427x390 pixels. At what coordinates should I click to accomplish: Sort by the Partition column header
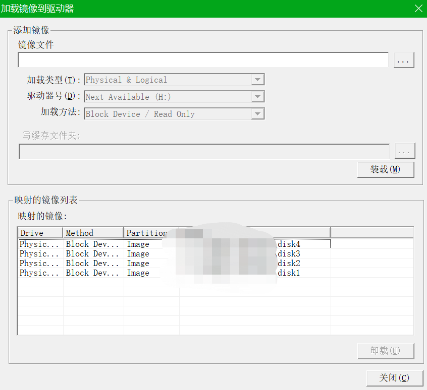point(151,233)
